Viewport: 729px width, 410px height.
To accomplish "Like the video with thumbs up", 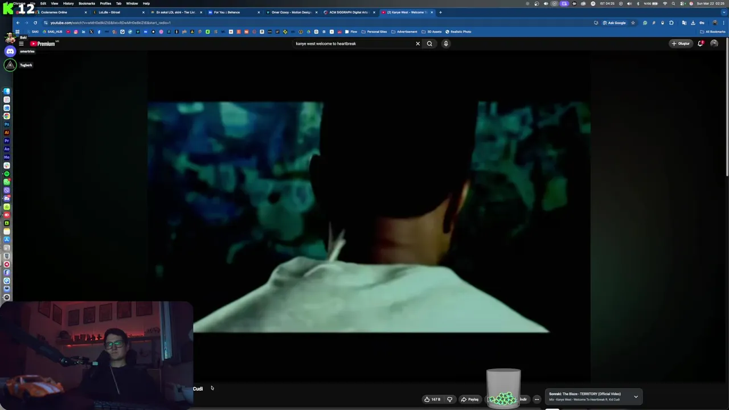I will point(432,399).
